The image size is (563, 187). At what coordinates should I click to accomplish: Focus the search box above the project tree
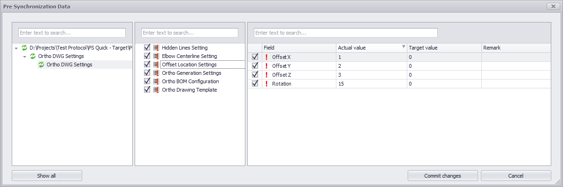tap(72, 33)
